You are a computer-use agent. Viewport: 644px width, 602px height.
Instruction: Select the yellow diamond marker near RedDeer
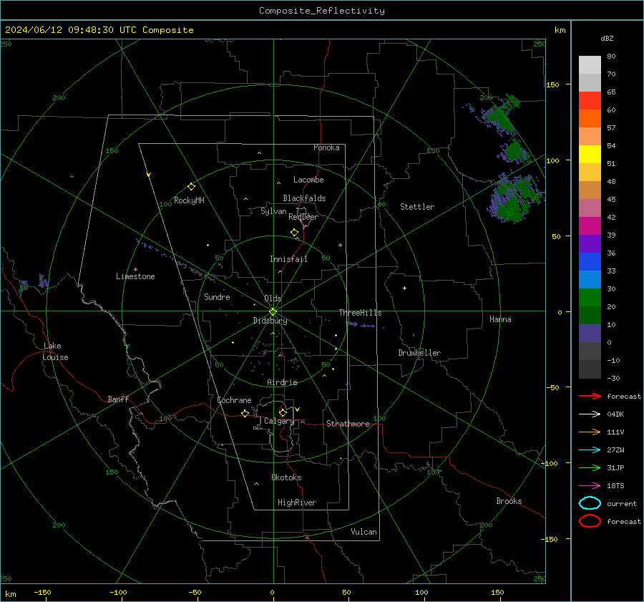294,233
